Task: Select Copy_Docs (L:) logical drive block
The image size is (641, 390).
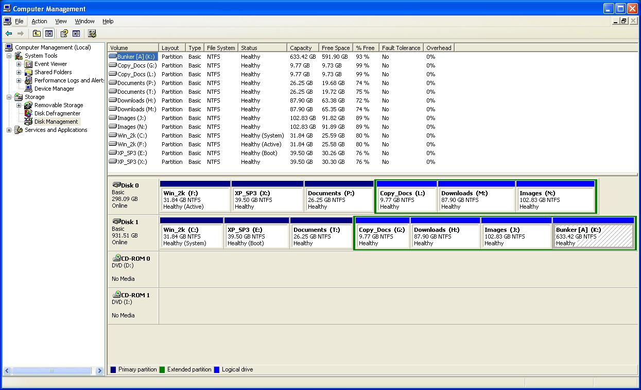Action: pyautogui.click(x=407, y=196)
